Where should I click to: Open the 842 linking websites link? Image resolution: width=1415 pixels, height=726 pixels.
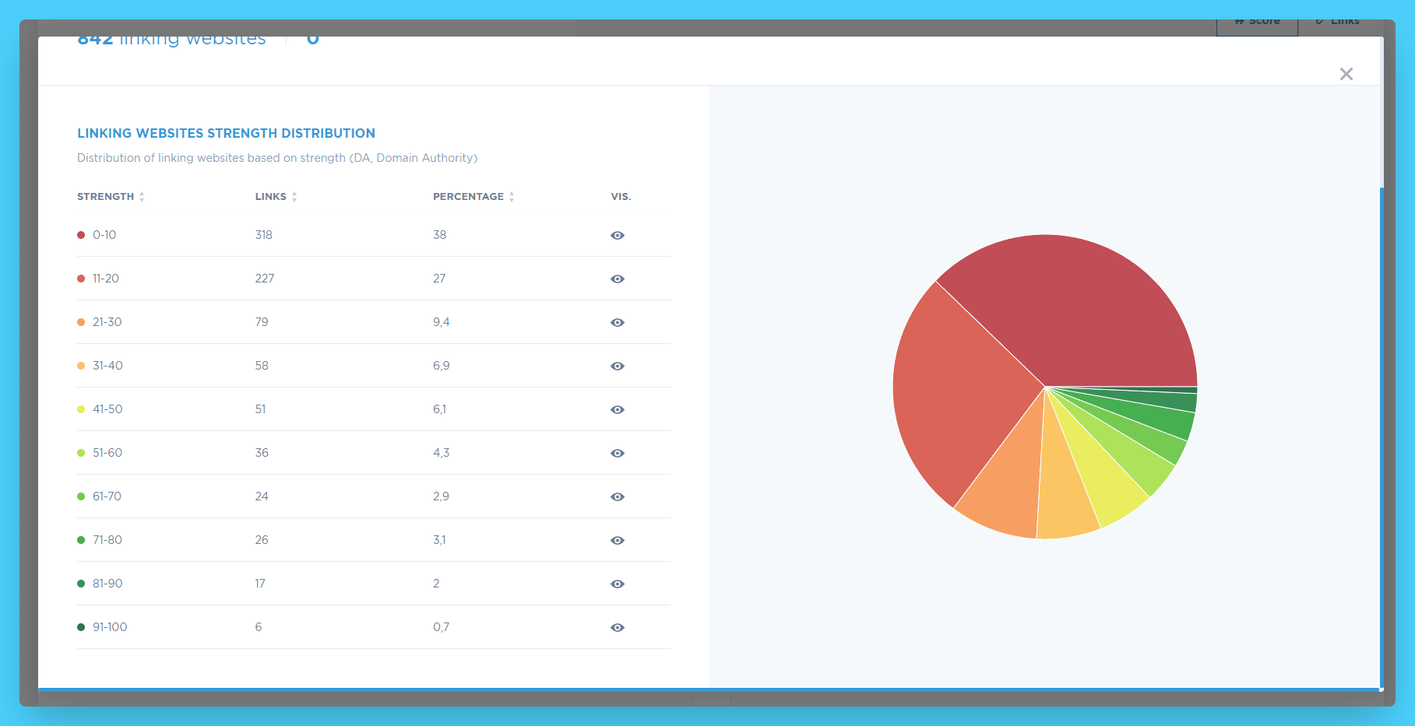(x=171, y=37)
